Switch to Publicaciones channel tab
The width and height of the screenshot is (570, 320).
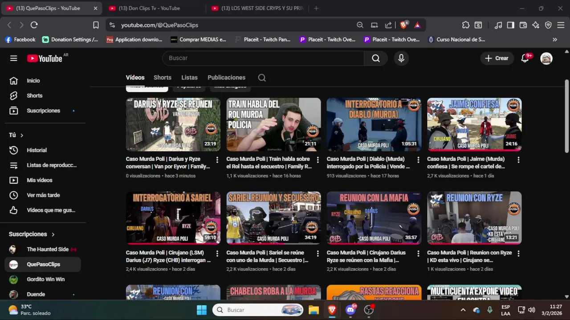[226, 77]
